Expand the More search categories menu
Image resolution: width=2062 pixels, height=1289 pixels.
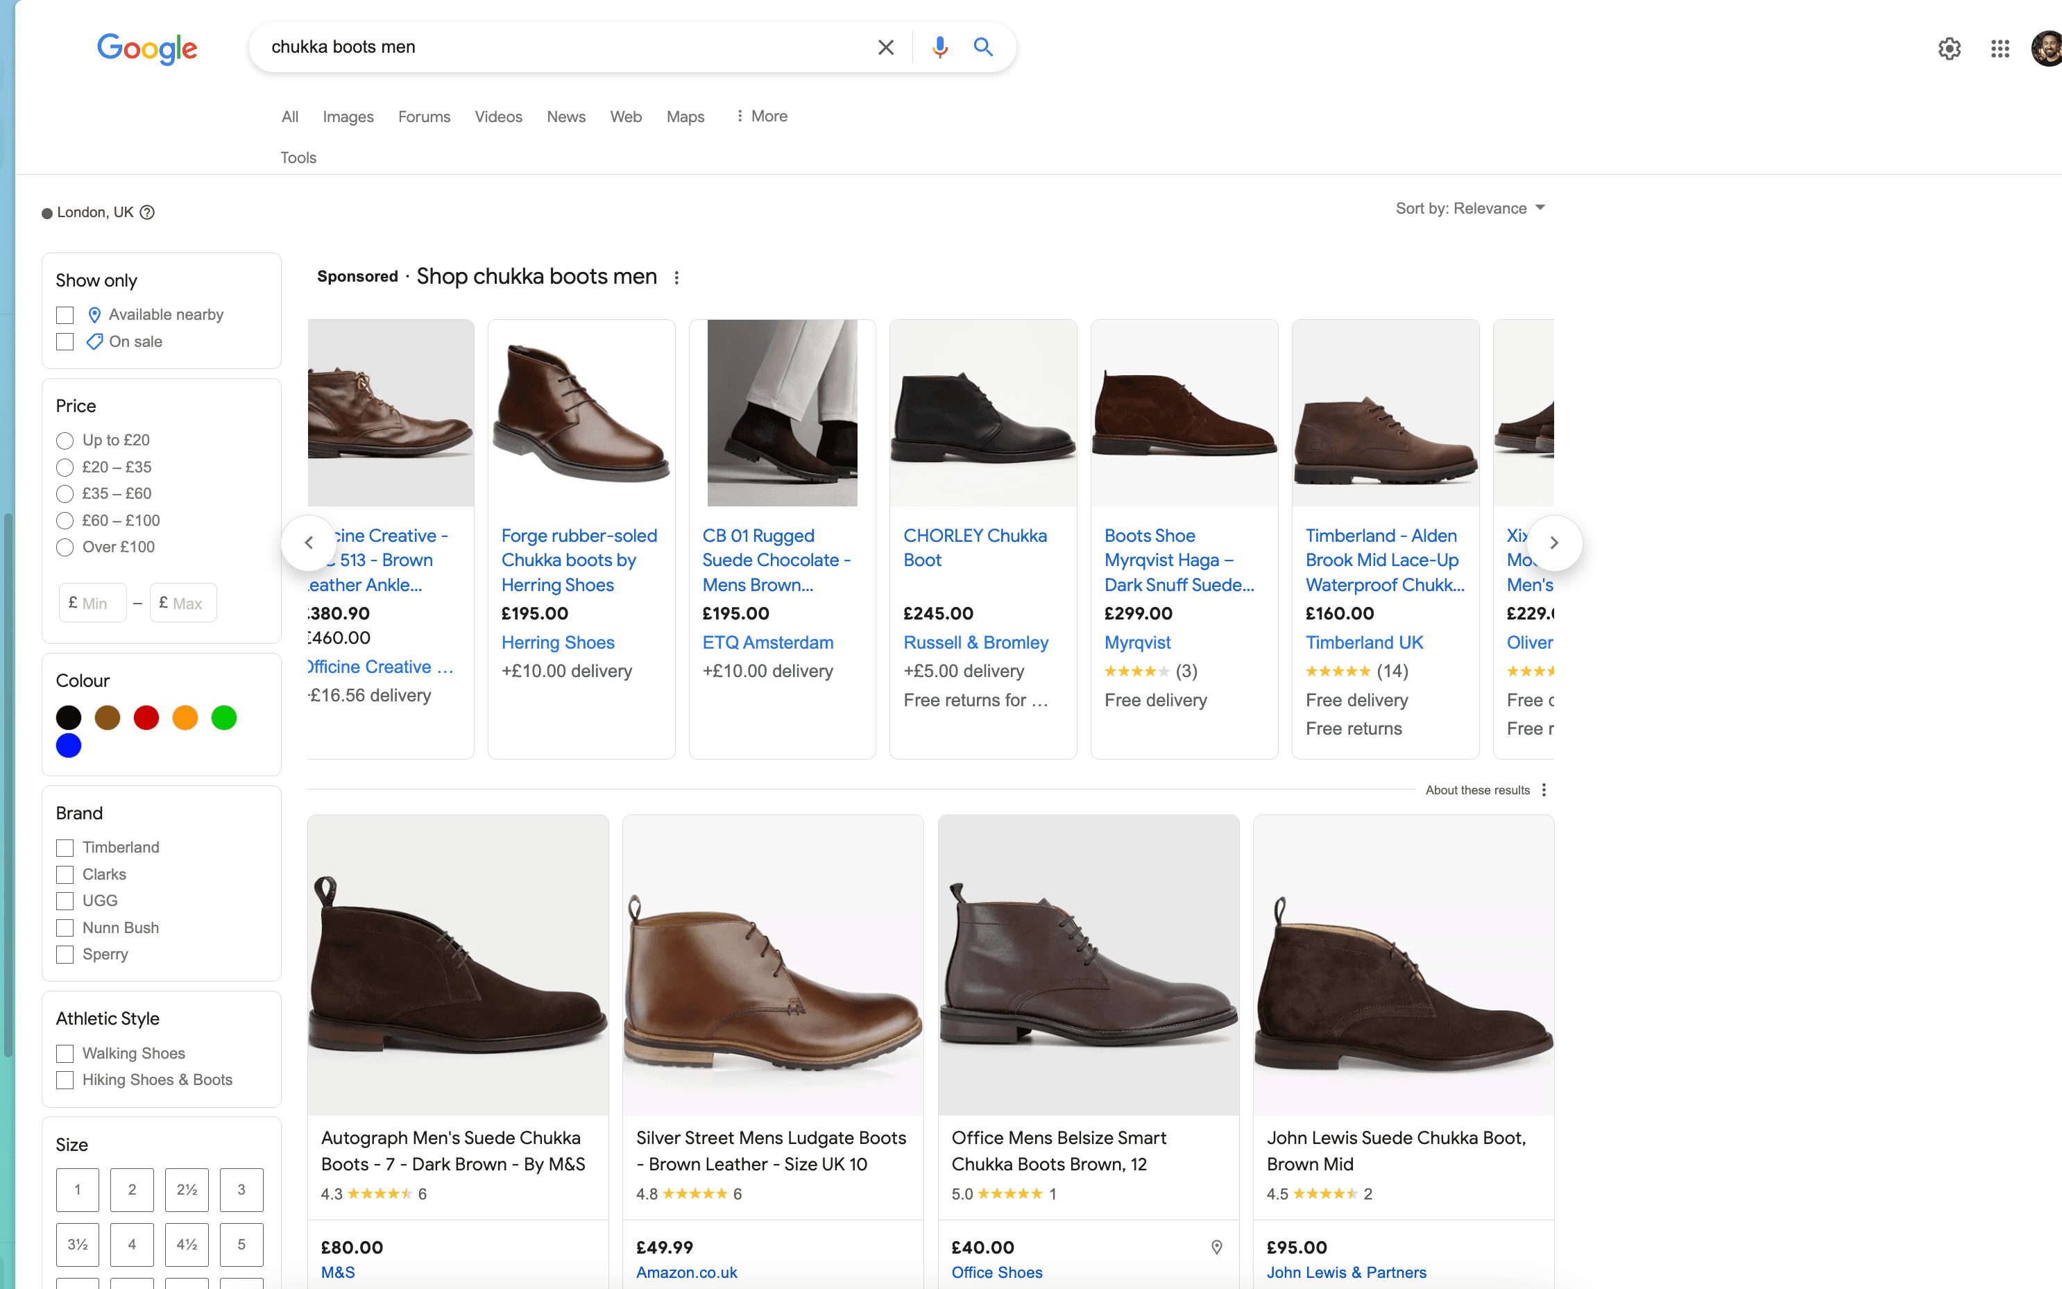(x=761, y=116)
